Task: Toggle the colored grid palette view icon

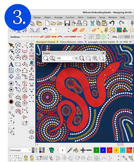Action: tap(42, 150)
